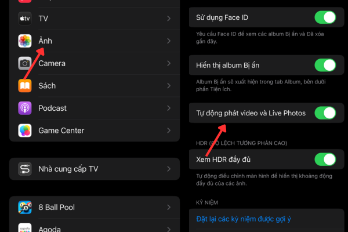Toggle Tự động phát video và Live Photos
Viewport: 348px width, 232px height.
pyautogui.click(x=325, y=113)
